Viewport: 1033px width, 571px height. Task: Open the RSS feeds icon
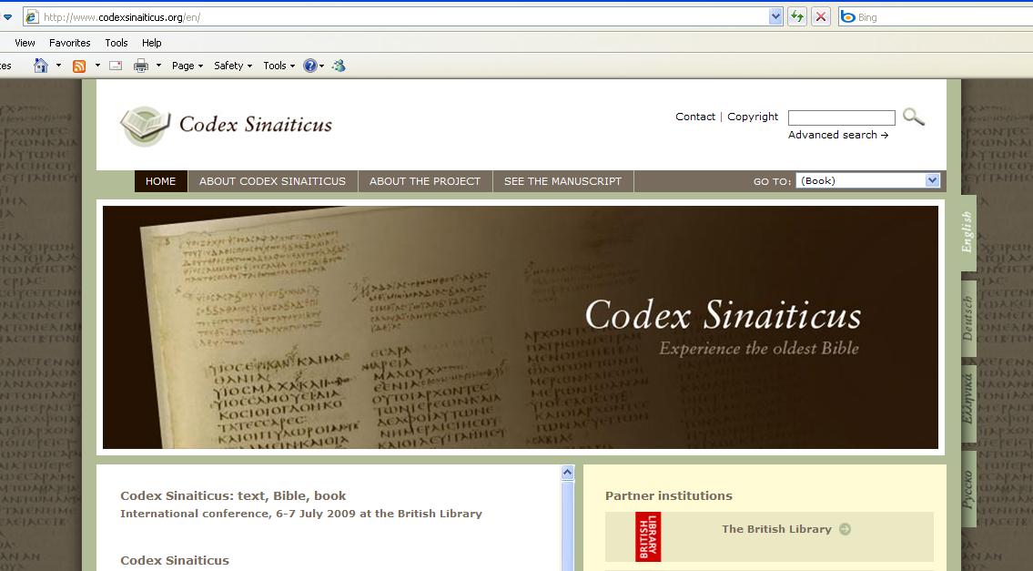80,65
